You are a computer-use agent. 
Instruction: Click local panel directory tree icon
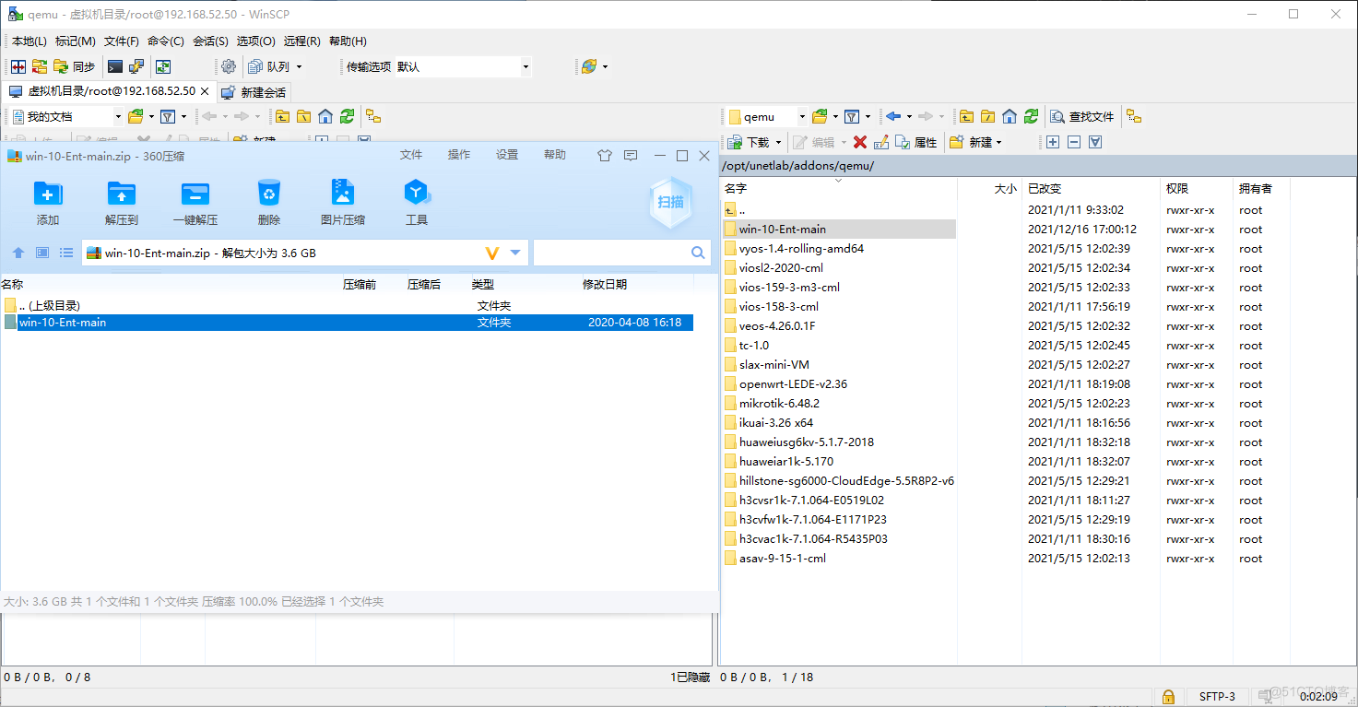tap(373, 116)
